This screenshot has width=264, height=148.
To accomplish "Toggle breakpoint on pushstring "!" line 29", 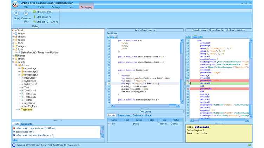I will click(188, 89).
